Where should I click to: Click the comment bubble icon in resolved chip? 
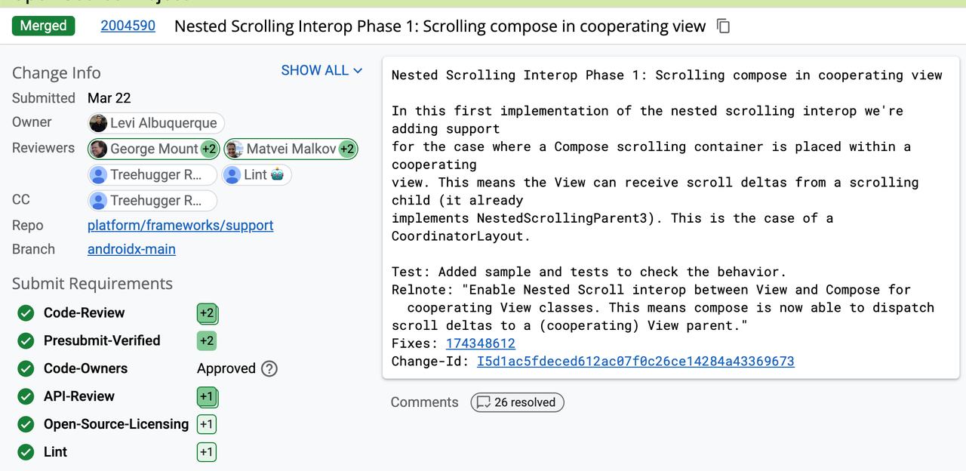[484, 402]
